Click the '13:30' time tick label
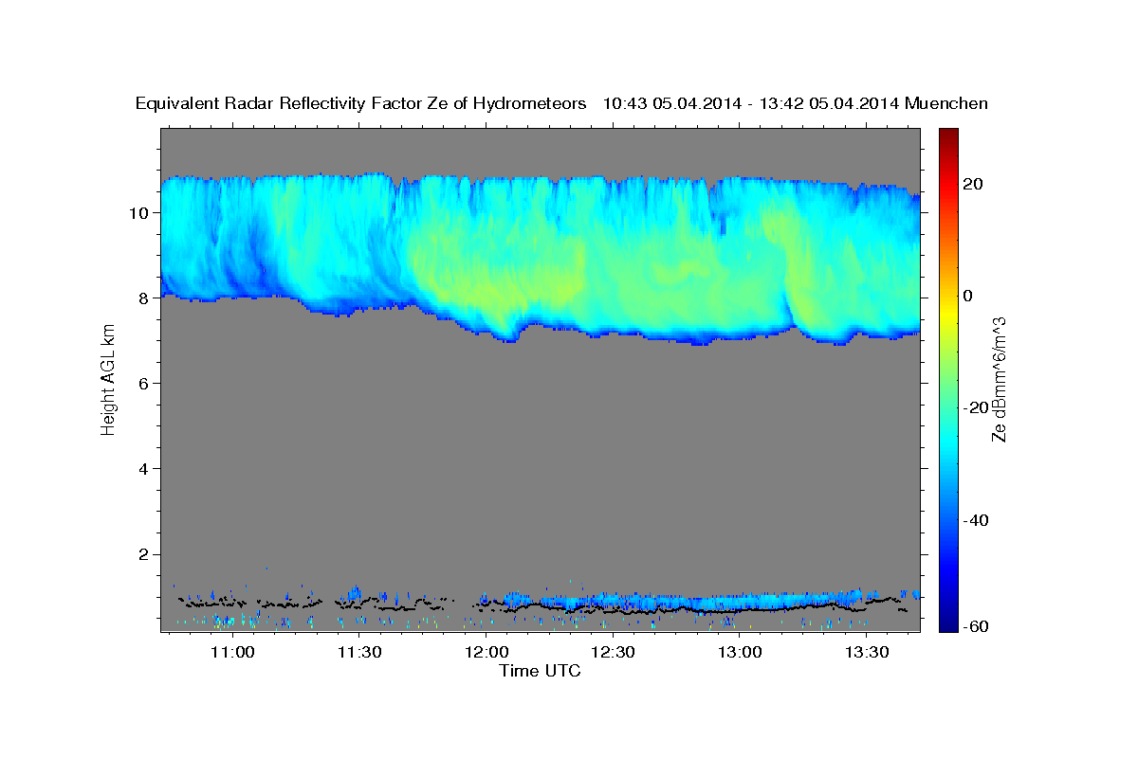 [x=867, y=652]
